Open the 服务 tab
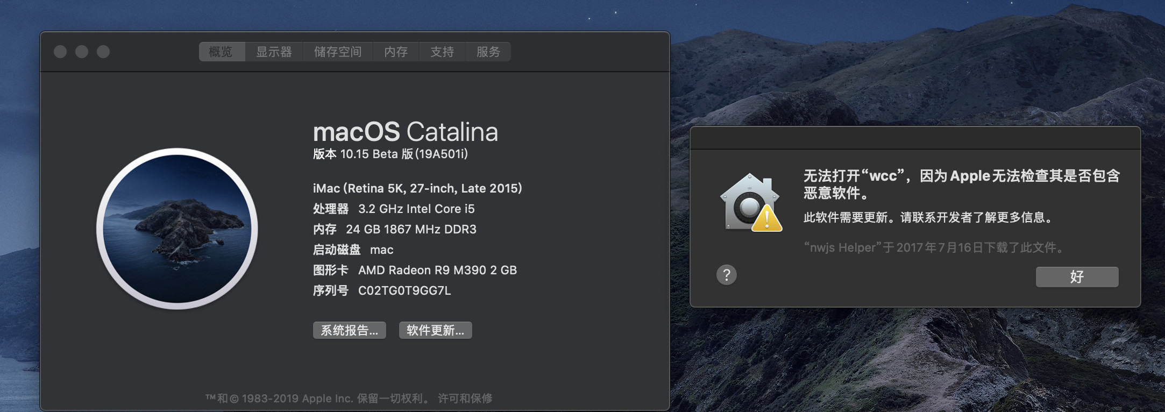The width and height of the screenshot is (1165, 412). pos(488,52)
